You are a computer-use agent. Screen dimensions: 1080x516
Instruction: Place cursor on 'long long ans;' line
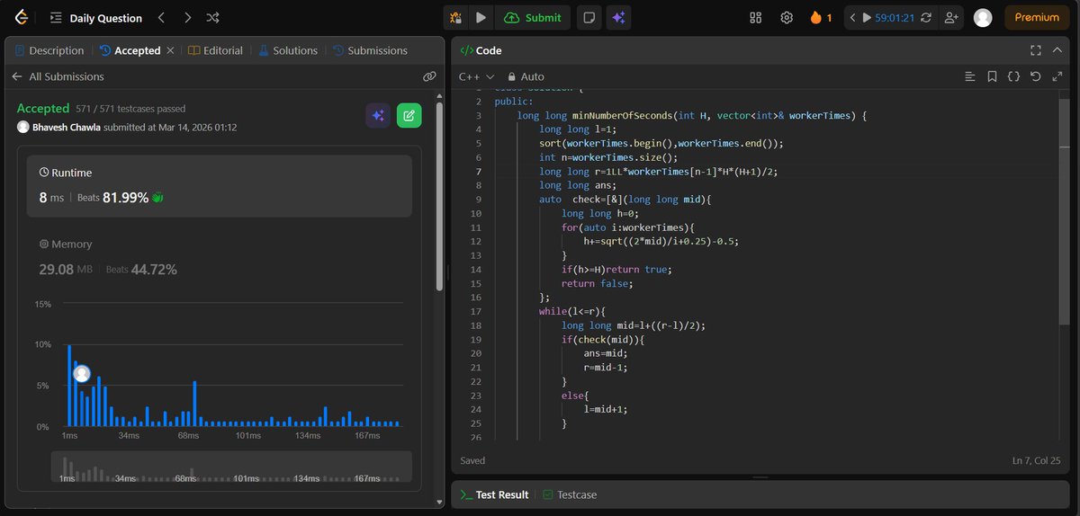[x=578, y=185]
